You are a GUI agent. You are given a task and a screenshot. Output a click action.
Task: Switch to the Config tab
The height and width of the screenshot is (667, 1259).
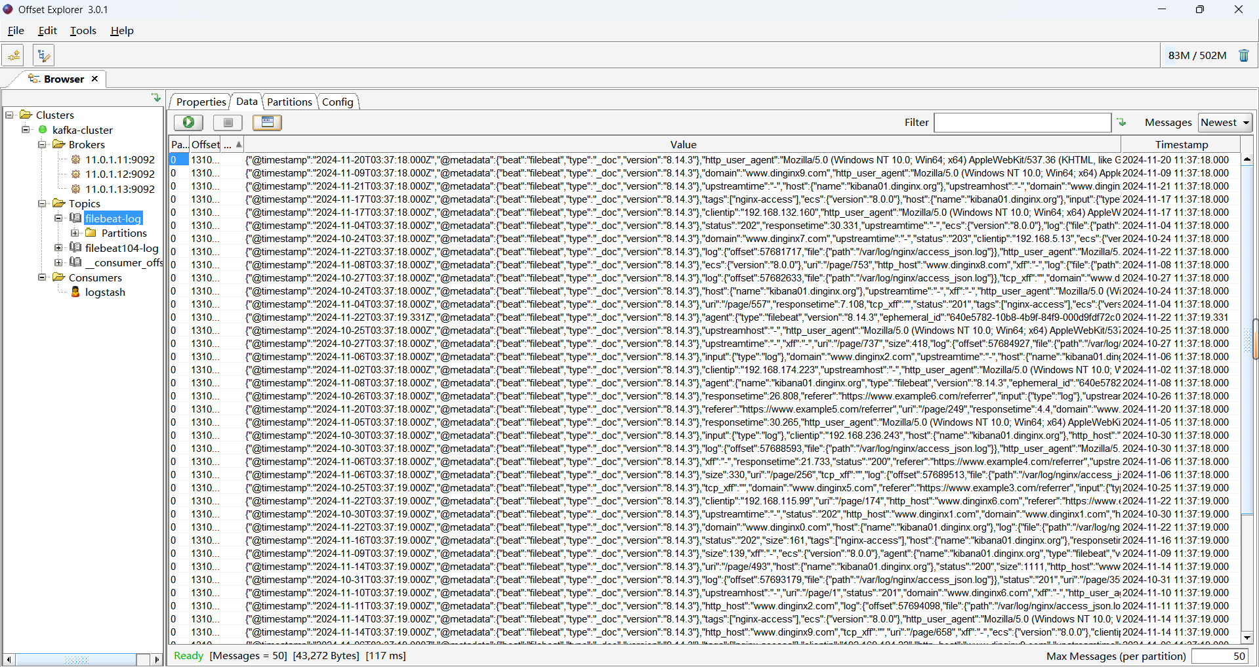[x=338, y=102]
